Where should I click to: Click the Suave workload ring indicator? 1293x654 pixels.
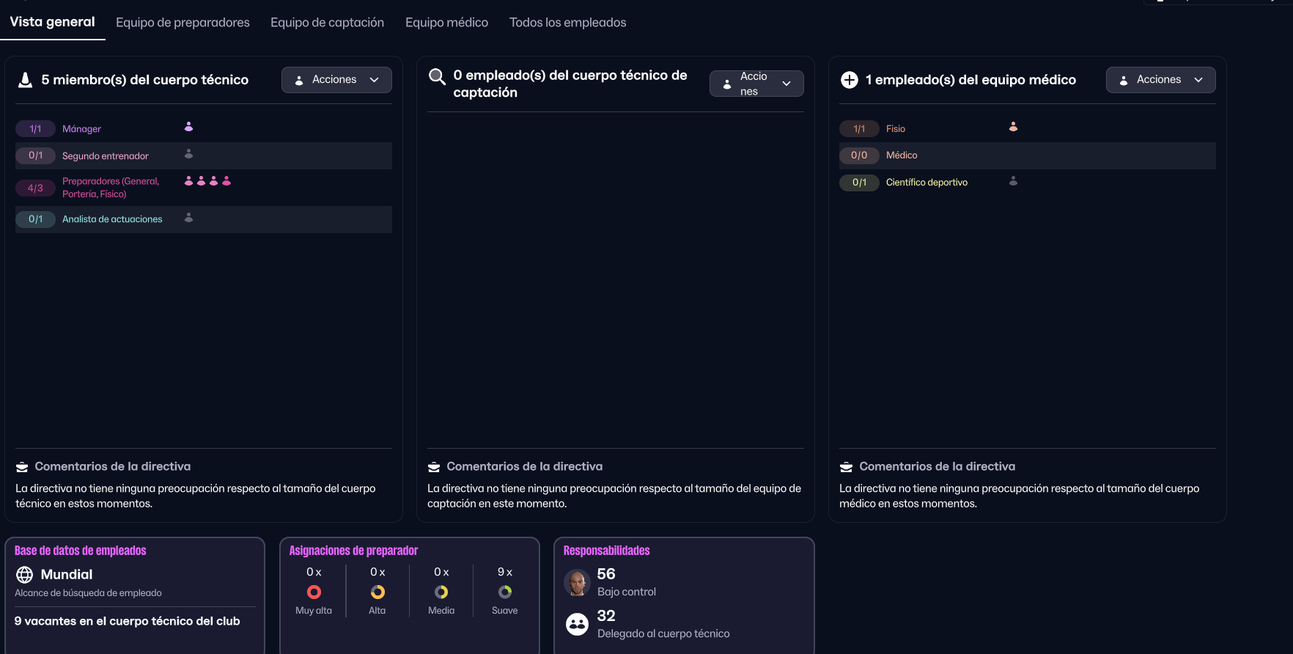505,592
